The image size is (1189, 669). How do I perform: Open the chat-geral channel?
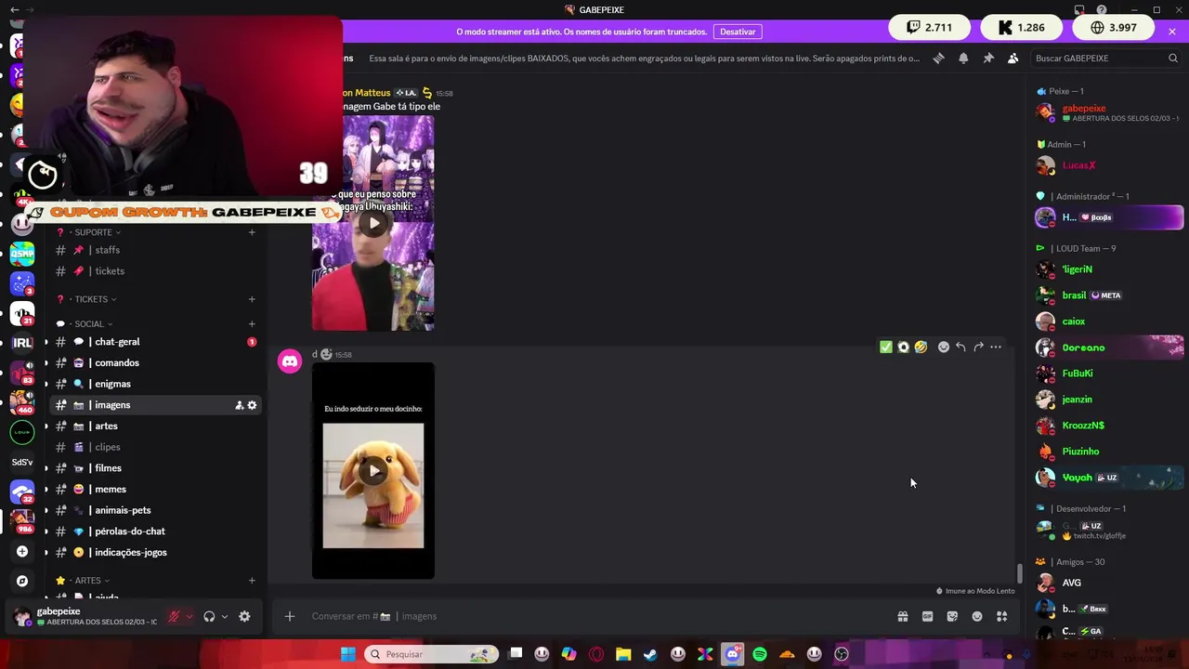coord(155,342)
